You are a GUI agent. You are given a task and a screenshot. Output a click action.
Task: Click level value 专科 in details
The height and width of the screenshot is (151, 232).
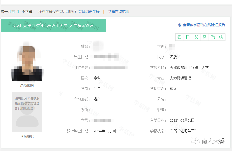click(97, 78)
